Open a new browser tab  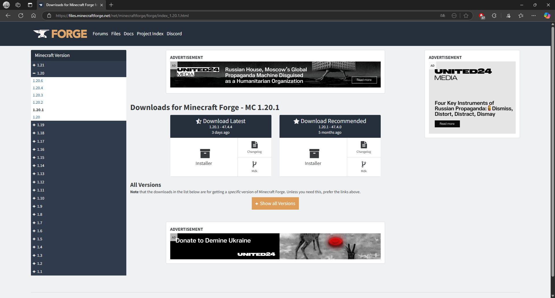click(x=111, y=5)
